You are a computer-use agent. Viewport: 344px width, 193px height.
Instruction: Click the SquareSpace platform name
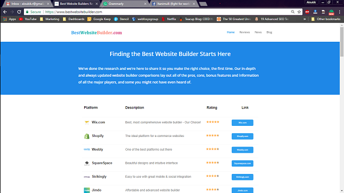tap(102, 163)
